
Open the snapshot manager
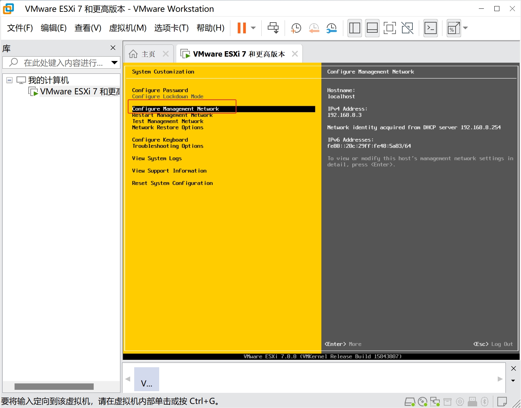[x=331, y=28]
